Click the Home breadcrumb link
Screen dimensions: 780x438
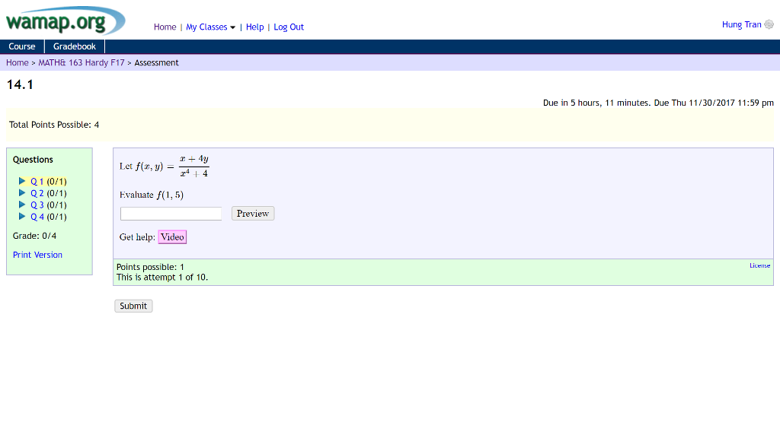(17, 62)
